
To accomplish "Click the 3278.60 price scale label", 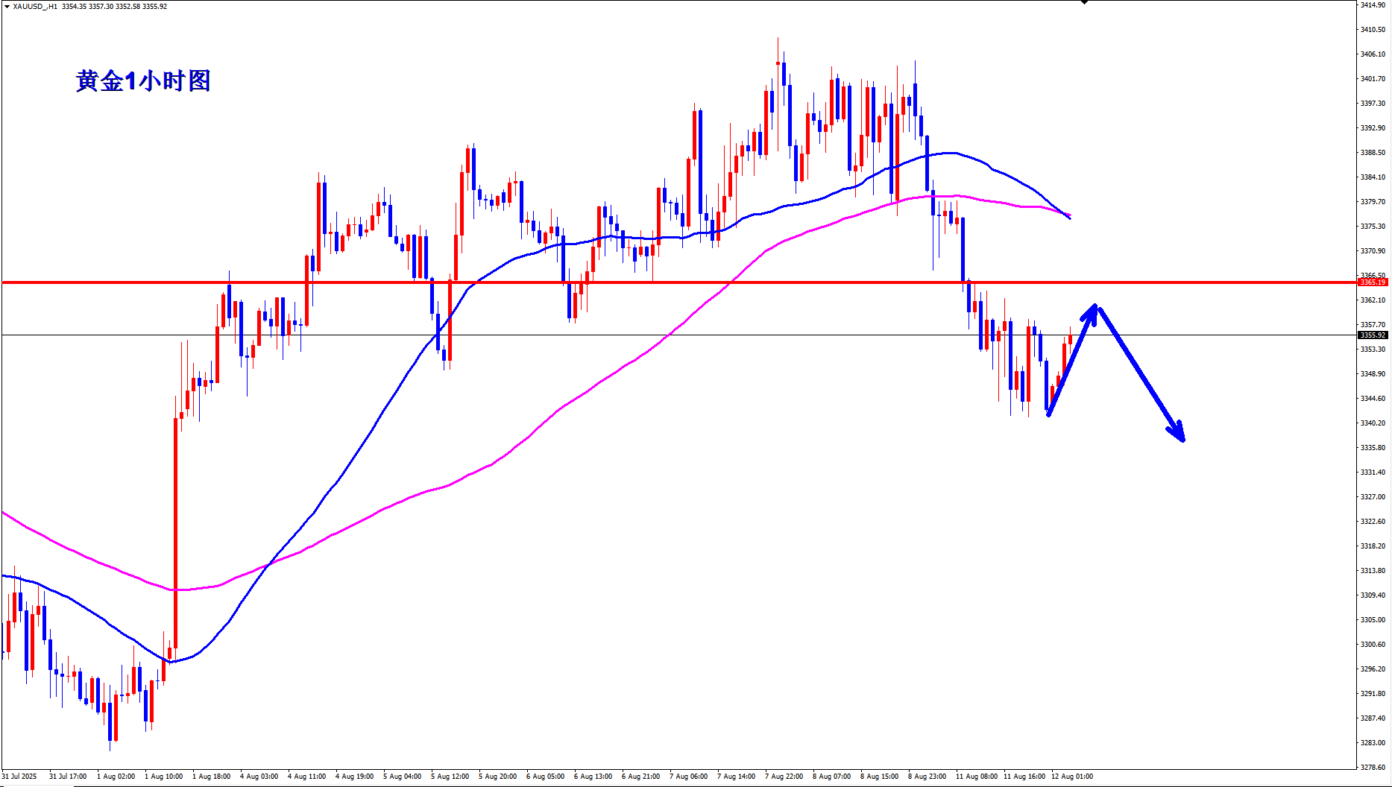I will coord(1373,767).
